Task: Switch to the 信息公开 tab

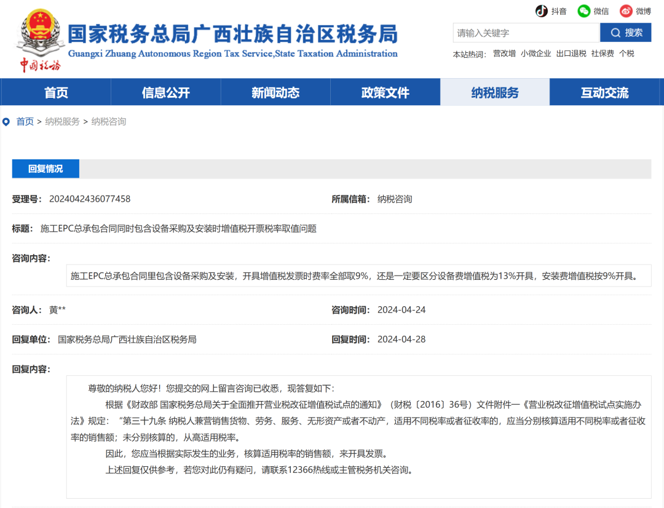Action: (165, 92)
